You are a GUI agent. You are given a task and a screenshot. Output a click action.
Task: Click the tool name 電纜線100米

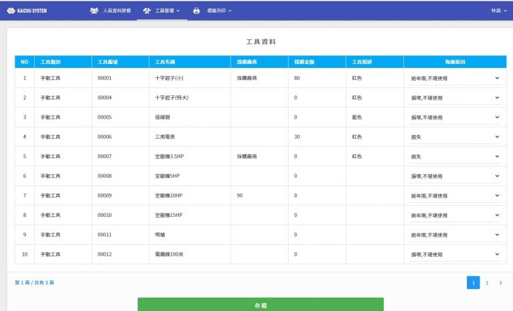(169, 255)
